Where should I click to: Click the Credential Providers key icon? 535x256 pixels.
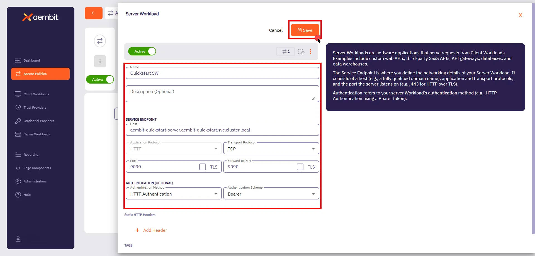coord(18,121)
